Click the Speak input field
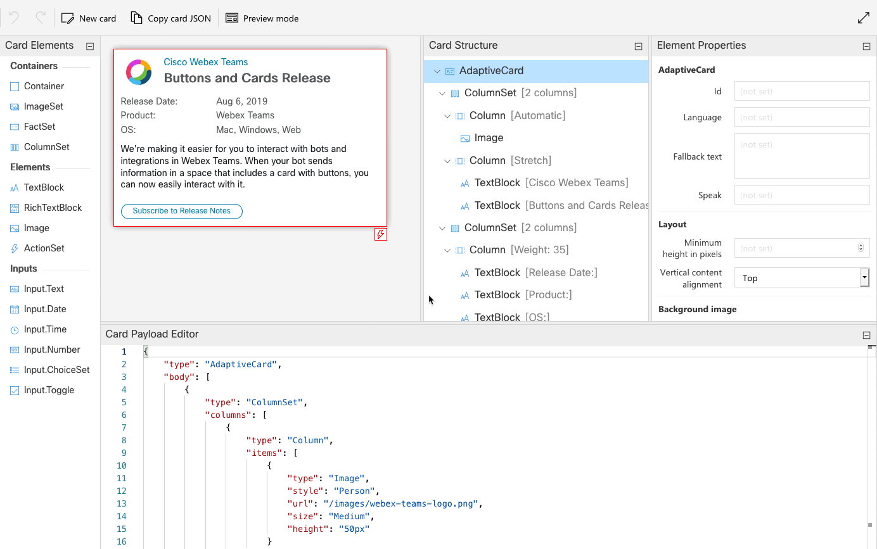The width and height of the screenshot is (877, 549). point(802,195)
